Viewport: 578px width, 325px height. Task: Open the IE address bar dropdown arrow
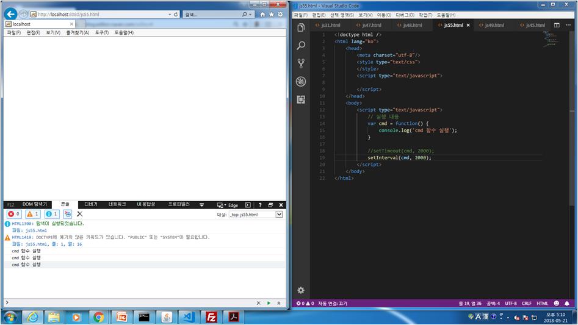[x=170, y=15]
